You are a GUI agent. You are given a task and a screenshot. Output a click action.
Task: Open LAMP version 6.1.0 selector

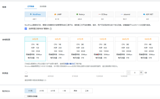point(58,19)
